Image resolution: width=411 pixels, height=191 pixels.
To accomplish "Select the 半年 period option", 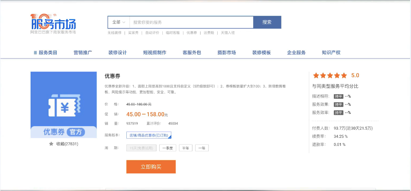I will 185,148.
